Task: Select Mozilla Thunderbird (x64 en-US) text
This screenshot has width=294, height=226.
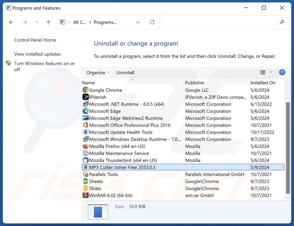Action: (123, 161)
